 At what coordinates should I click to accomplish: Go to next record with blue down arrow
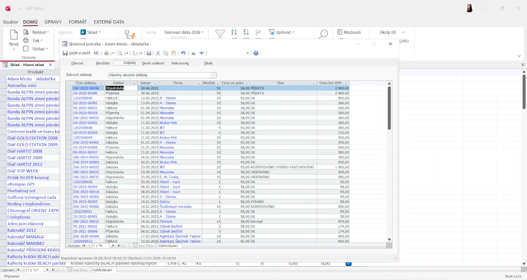pyautogui.click(x=202, y=53)
